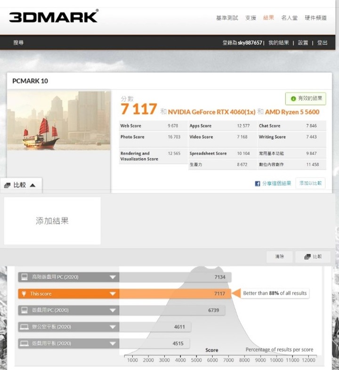The width and height of the screenshot is (339, 370).
Task: Click the PCMARK 10 heading
Action: pos(30,81)
